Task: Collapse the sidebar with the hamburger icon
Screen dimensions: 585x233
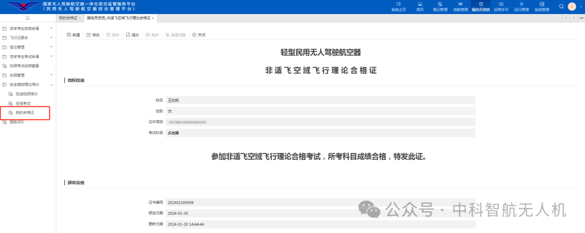Action: click(x=28, y=18)
